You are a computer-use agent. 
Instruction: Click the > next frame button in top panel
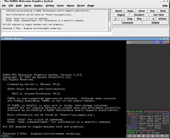147,19
